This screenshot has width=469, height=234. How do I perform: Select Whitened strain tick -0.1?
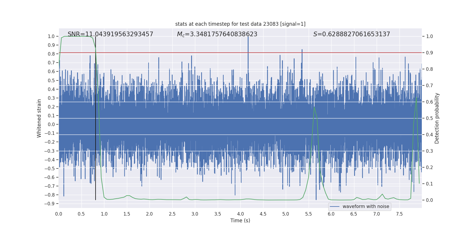tap(50, 133)
